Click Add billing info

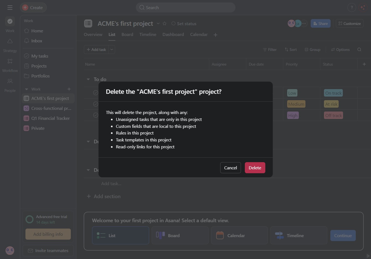tap(48, 234)
